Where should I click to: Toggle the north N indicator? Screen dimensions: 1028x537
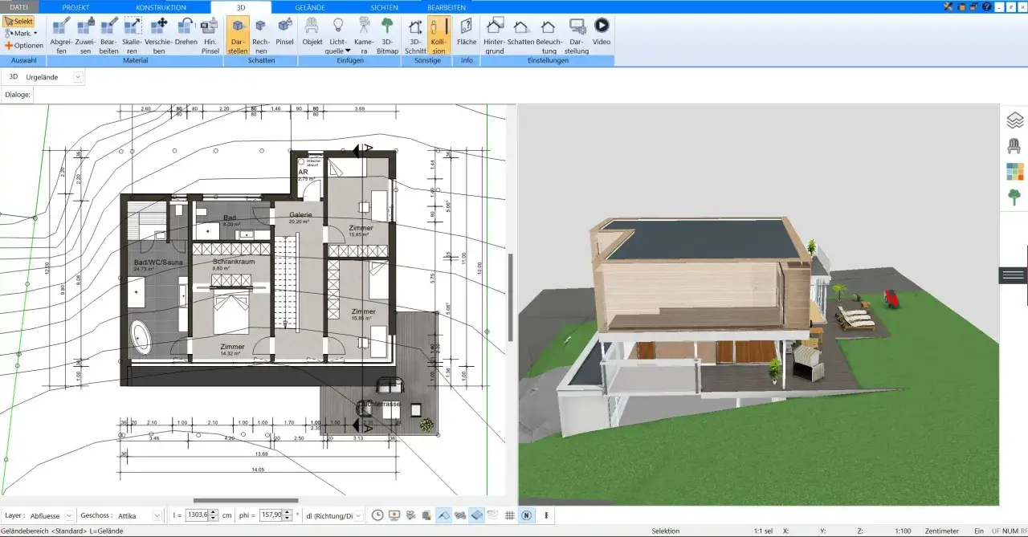coord(526,515)
